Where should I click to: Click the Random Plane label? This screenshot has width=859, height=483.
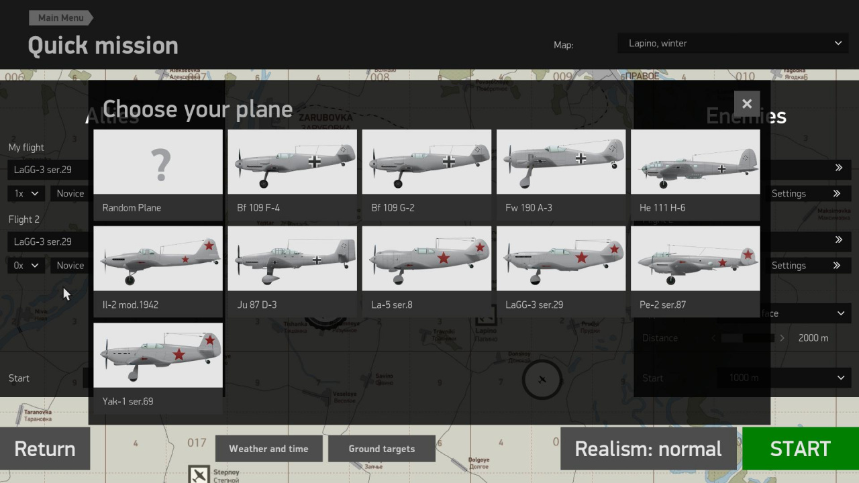132,208
